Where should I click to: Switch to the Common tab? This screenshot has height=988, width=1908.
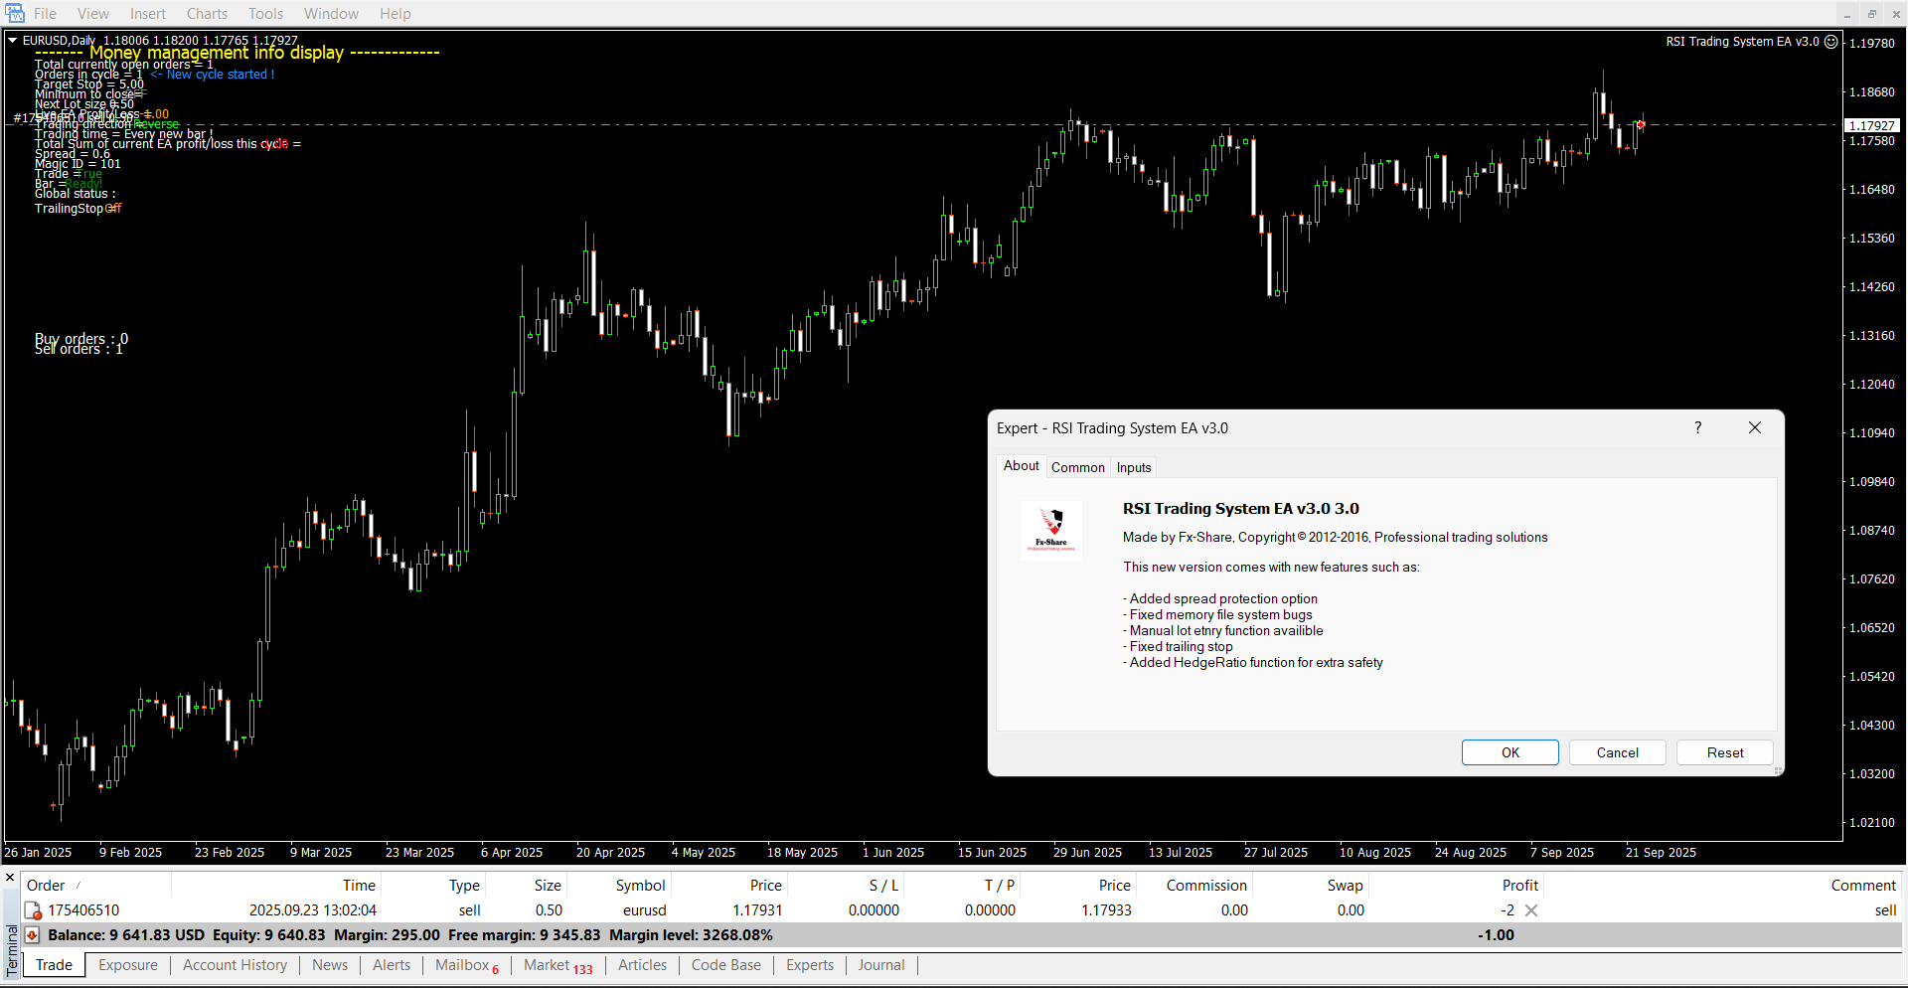click(x=1077, y=467)
